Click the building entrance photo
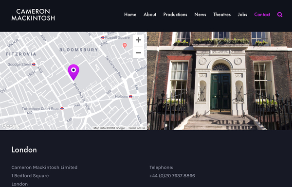Image resolution: width=292 pixels, height=187 pixels. click(219, 81)
